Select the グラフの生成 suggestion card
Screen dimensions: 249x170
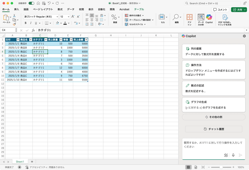[213, 105]
